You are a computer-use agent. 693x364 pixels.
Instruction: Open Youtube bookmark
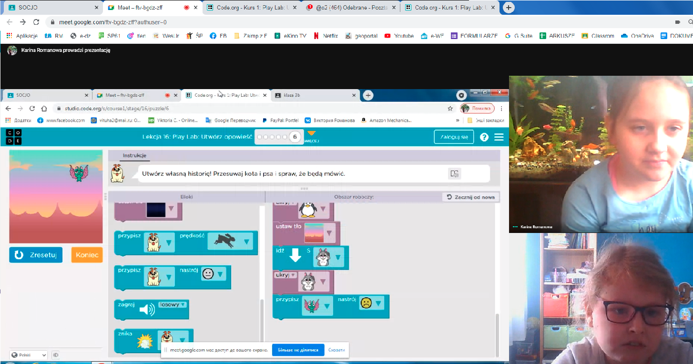point(399,36)
